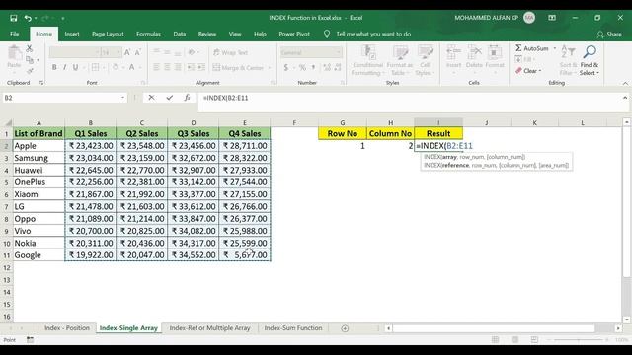Click the Format as Table icon
Viewport: 632px width, 355px height.
(x=400, y=52)
